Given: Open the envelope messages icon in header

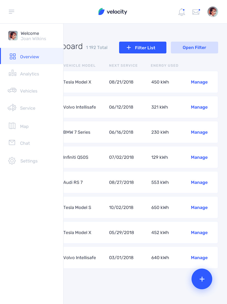Looking at the screenshot, I should coord(196,12).
